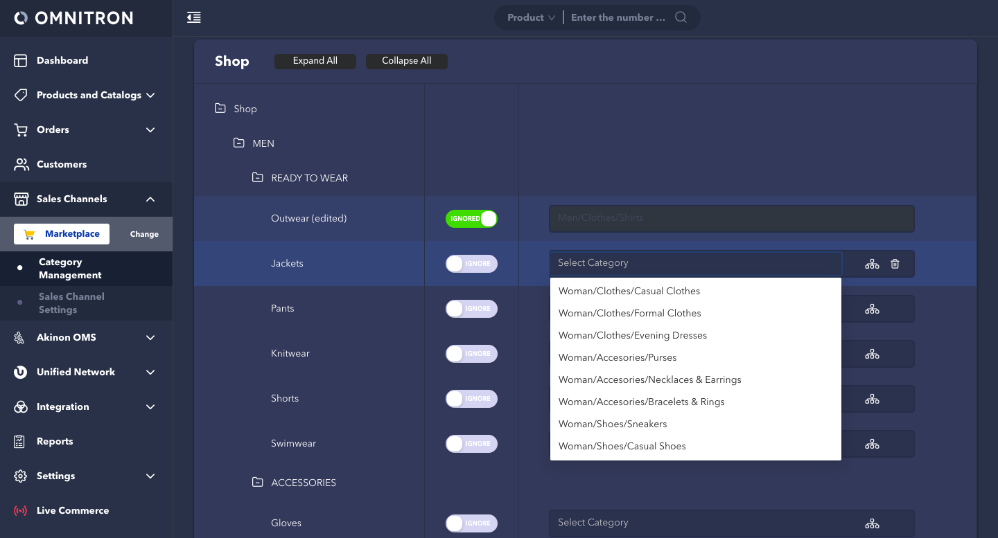Click the Collapse All button
998x538 pixels.
point(407,61)
